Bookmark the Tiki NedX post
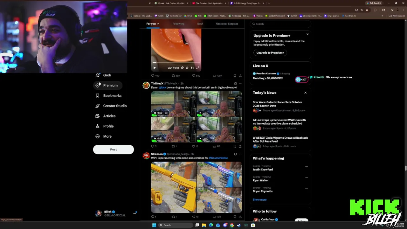 point(235,146)
